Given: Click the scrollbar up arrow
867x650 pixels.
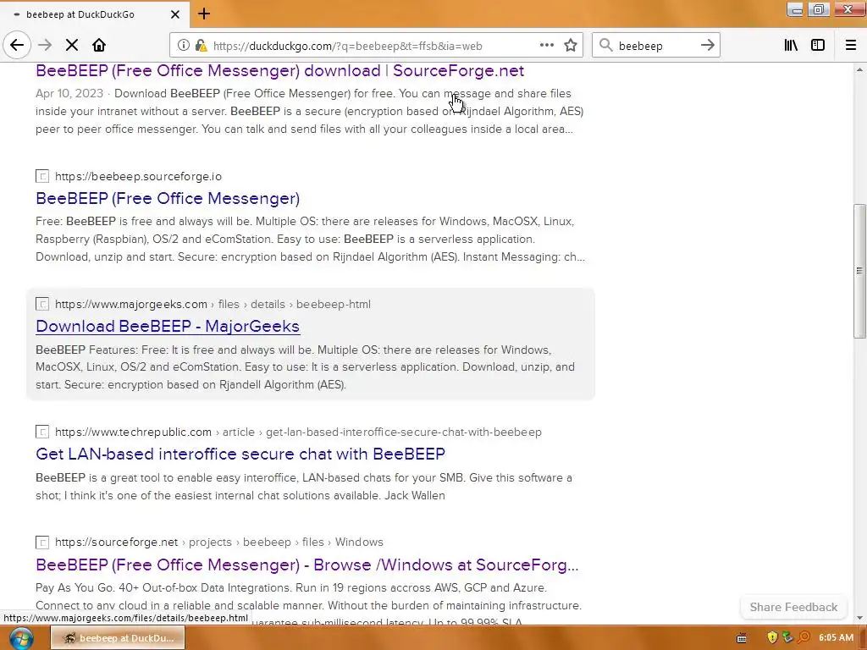Looking at the screenshot, I should 859,69.
